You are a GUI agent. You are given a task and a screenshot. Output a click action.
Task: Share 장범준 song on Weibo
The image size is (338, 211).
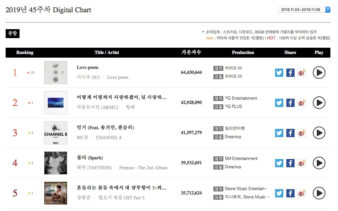[x=302, y=193]
